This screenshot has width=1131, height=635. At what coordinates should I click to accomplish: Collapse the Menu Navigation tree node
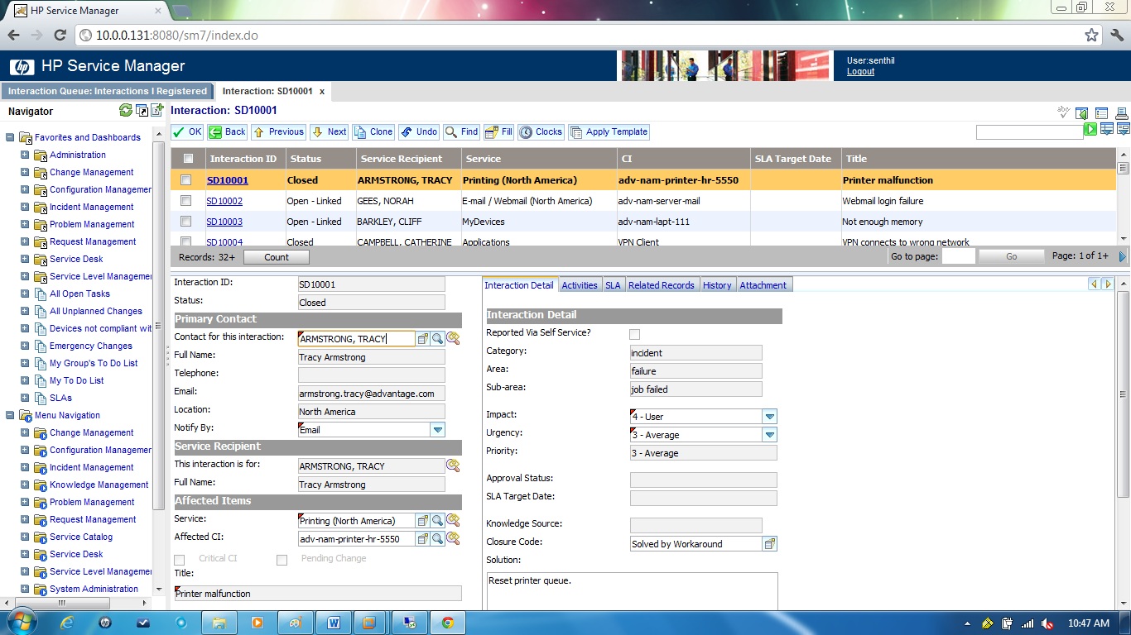click(x=9, y=415)
